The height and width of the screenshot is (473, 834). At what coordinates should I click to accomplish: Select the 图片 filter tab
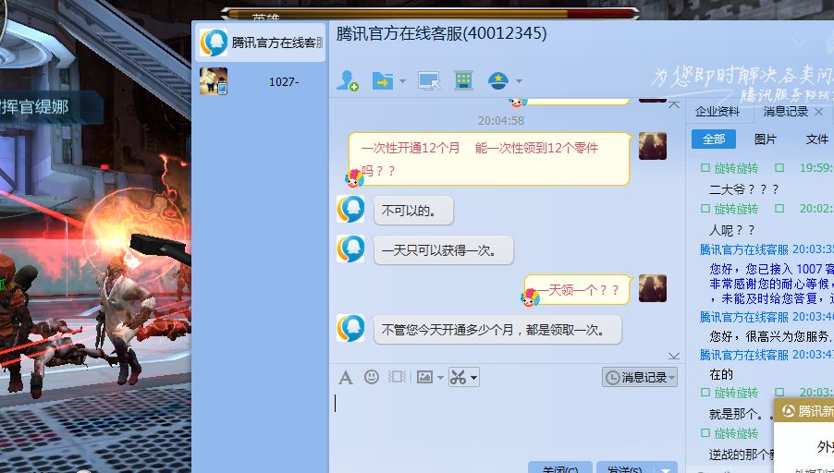[766, 139]
